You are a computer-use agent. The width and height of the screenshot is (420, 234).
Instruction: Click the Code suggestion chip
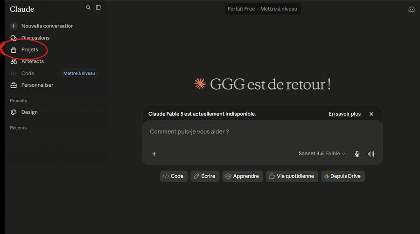point(174,176)
